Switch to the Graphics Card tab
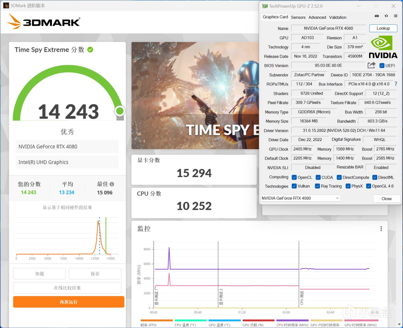Screen dimensions: 403x328 pos(275,17)
